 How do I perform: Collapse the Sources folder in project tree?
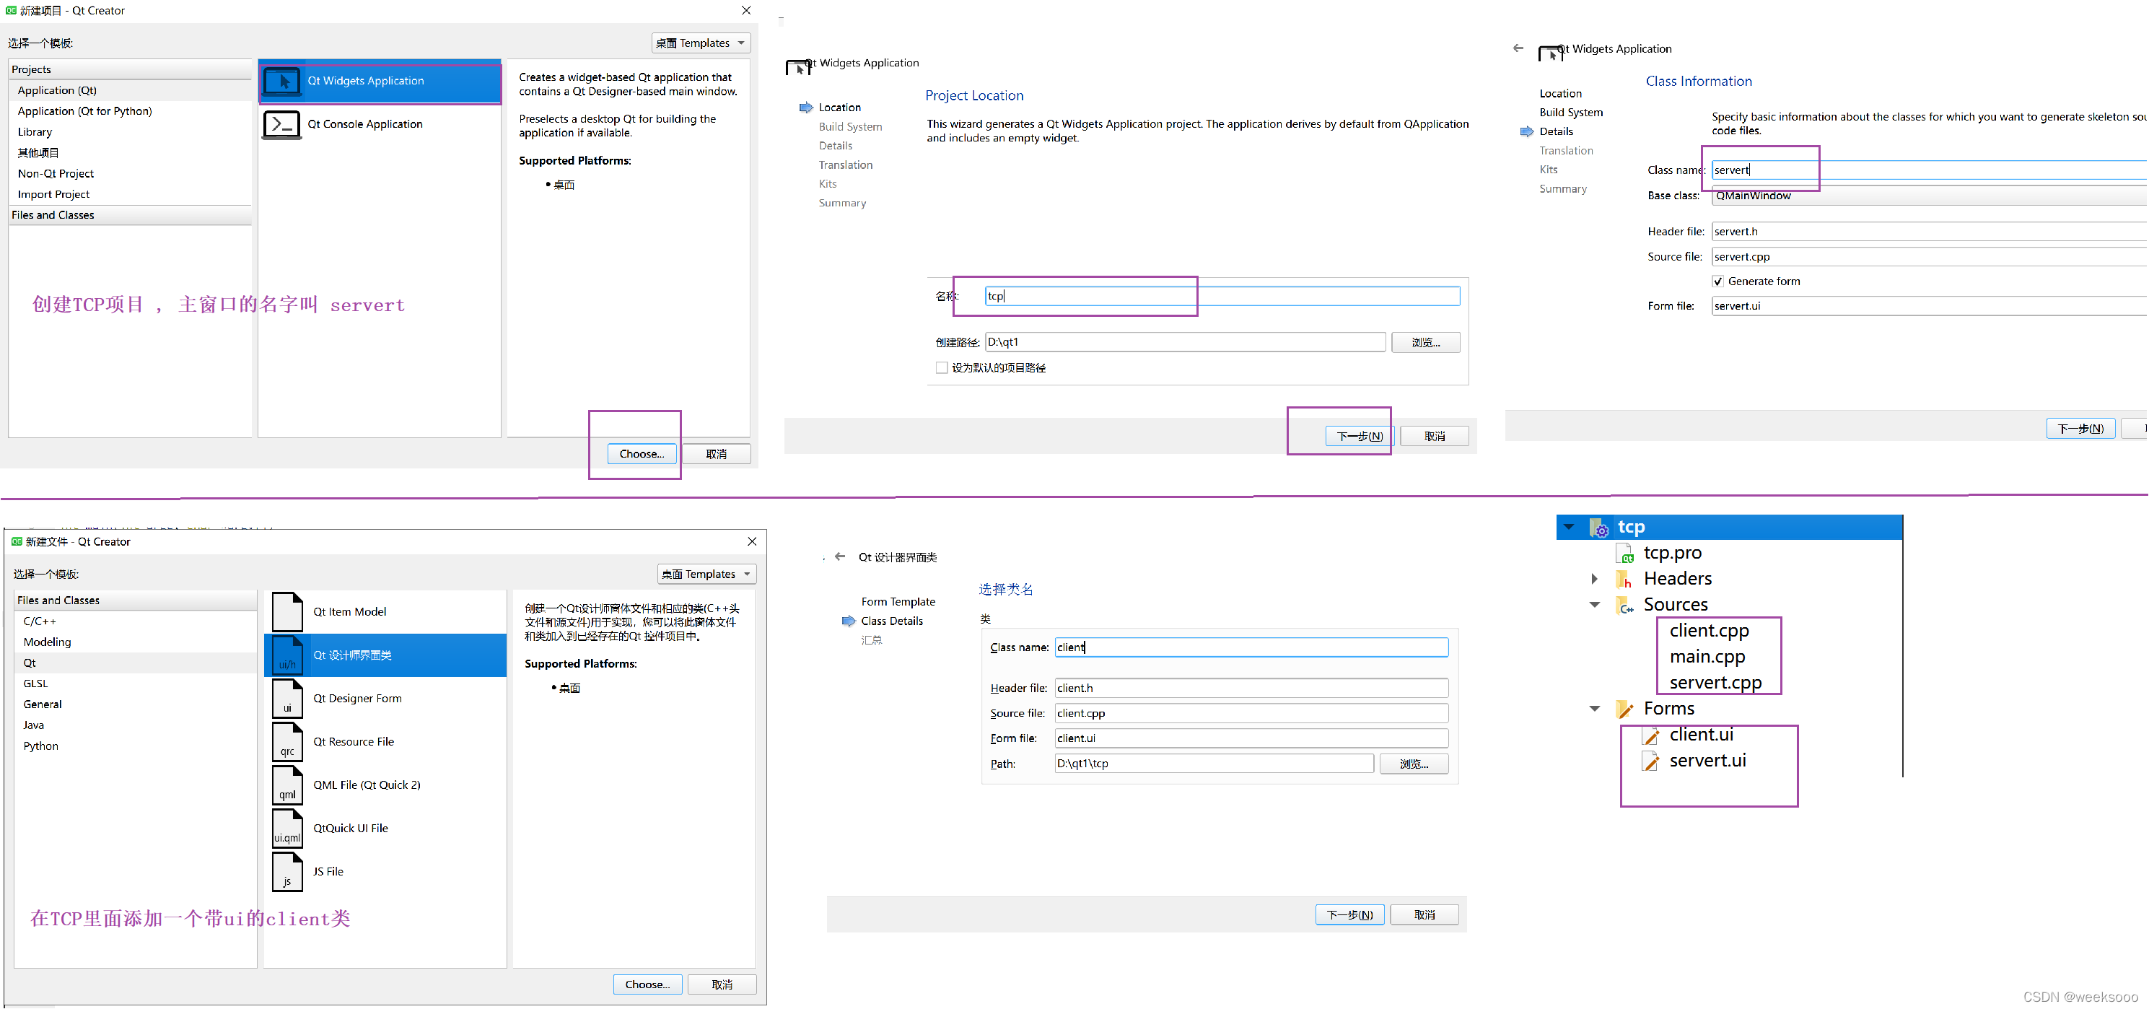pyautogui.click(x=1594, y=605)
